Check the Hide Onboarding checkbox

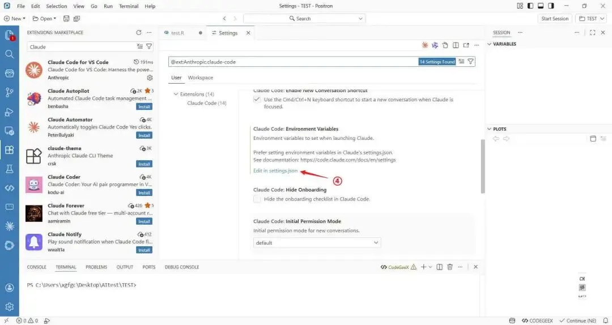tap(257, 199)
